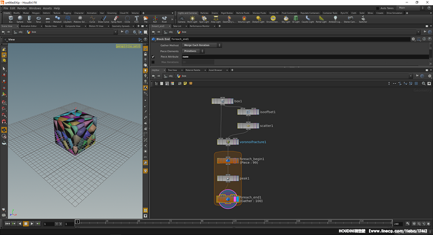Select the Curve shelf tool
This screenshot has height=235, width=433.
click(x=92, y=19)
